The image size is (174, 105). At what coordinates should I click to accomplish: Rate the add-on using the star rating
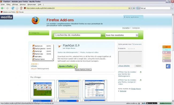[131, 48]
